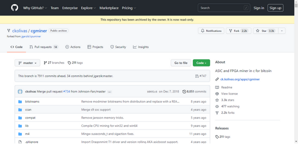The height and width of the screenshot is (149, 298).
Task: Open the .gitignore file
Action: tap(31, 142)
